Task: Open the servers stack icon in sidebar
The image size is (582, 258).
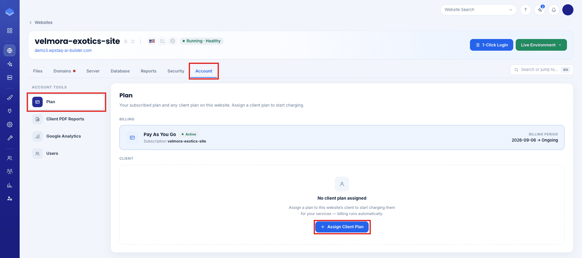Action: 10,77
